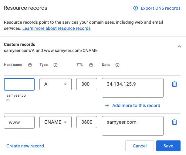Click the help icon next to Host name
This screenshot has height=155, width=186.
[x=30, y=65]
